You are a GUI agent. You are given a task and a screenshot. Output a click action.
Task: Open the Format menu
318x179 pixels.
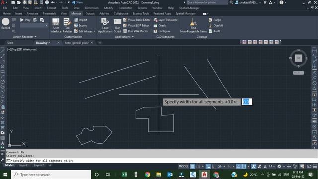pyautogui.click(x=51, y=8)
